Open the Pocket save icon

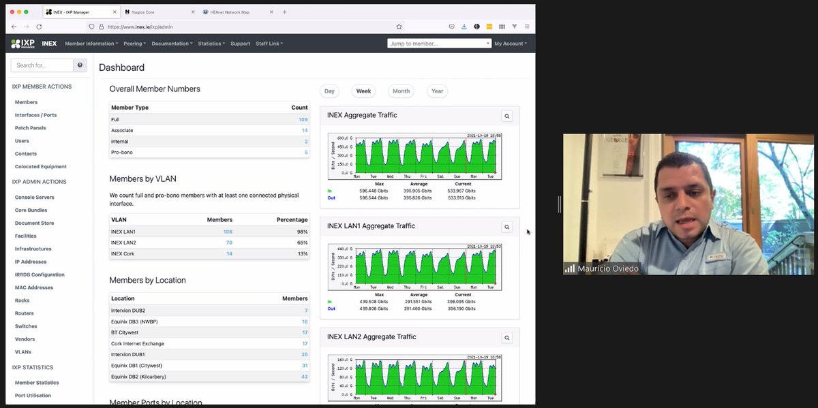click(x=452, y=27)
